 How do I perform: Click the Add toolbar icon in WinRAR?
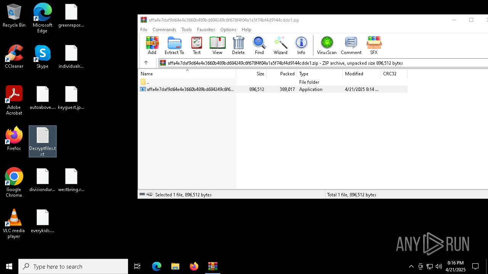(152, 46)
